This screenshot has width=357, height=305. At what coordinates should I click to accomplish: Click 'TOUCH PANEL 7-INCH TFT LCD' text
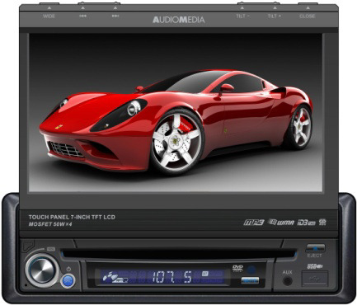pos(72,217)
